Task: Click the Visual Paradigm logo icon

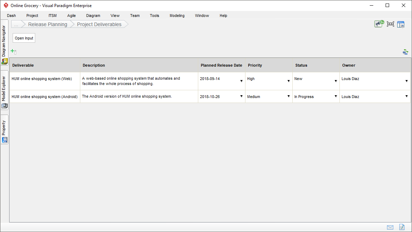Action: [6, 5]
